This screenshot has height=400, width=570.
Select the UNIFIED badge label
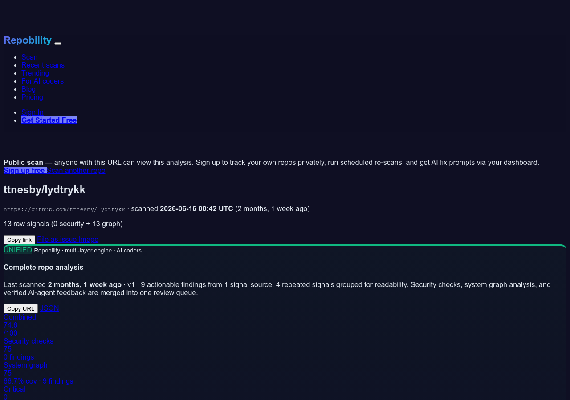coord(18,250)
